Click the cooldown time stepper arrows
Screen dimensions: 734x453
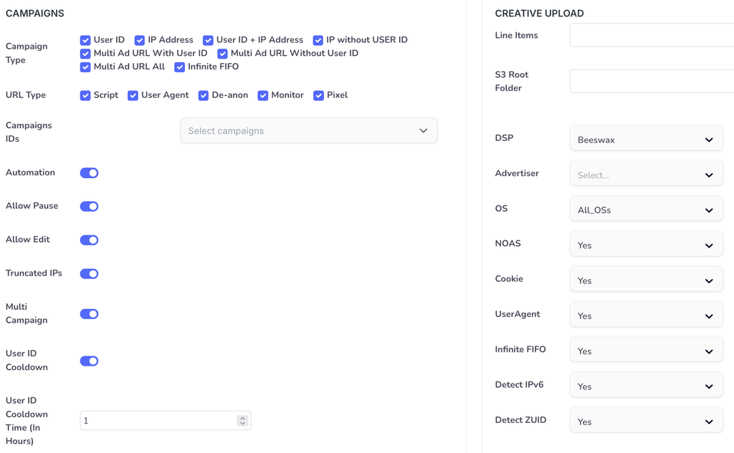[242, 421]
